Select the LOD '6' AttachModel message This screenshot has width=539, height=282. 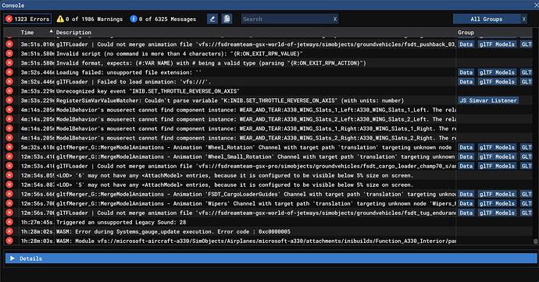(235, 175)
